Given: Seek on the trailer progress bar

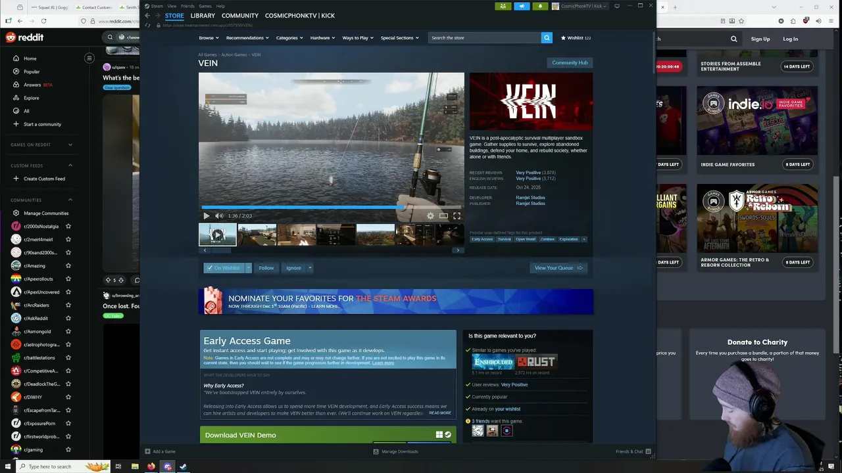Looking at the screenshot, I should pyautogui.click(x=331, y=207).
